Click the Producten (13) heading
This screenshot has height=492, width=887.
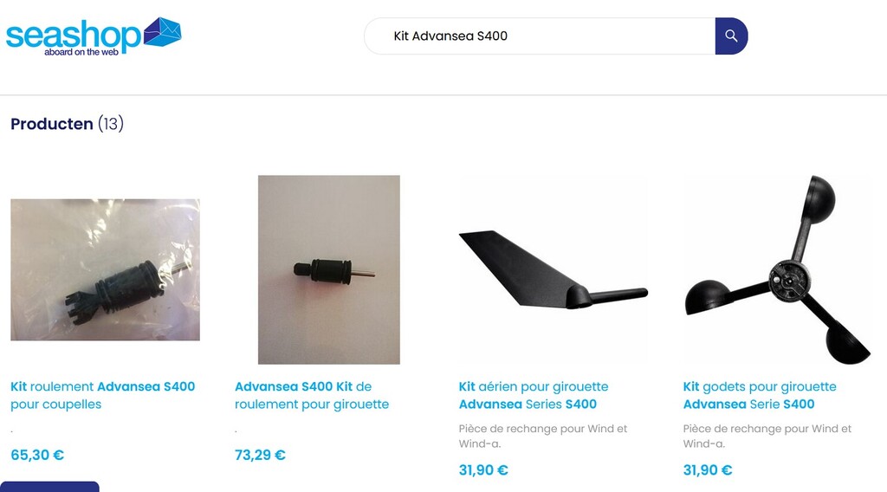pos(68,123)
